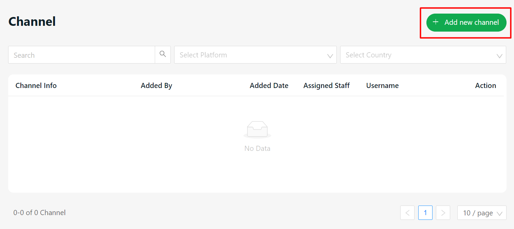Click the chevron arrow in Select Platform
The height and width of the screenshot is (229, 514).
pos(330,56)
